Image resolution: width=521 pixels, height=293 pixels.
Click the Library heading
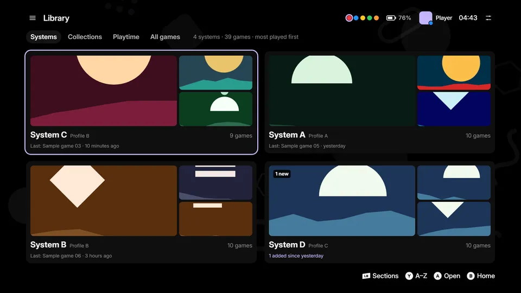[56, 18]
